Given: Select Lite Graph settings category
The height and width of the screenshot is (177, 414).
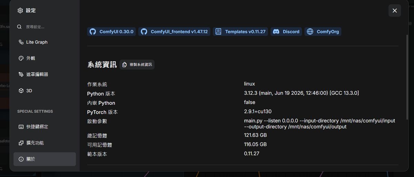Looking at the screenshot, I should [45, 42].
